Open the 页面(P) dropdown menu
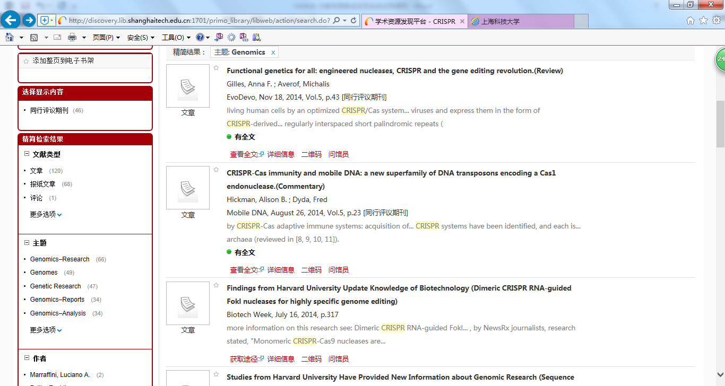The image size is (725, 386). (x=106, y=38)
